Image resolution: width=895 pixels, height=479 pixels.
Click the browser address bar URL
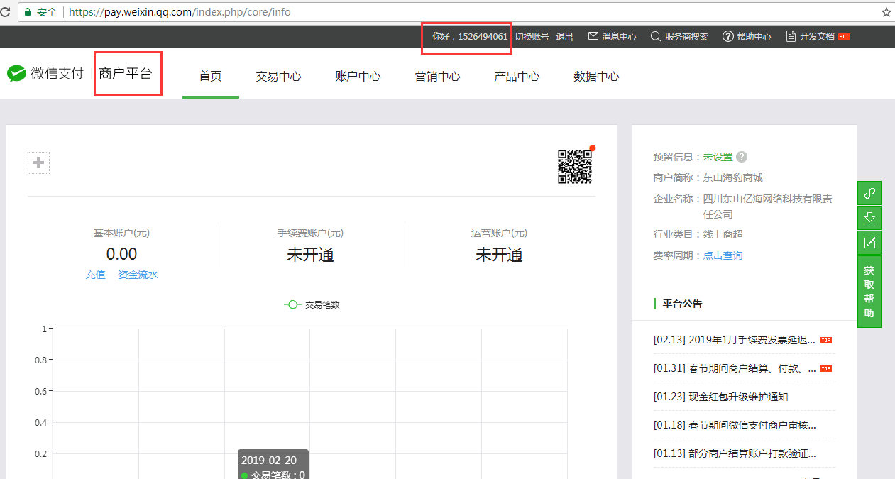(180, 12)
